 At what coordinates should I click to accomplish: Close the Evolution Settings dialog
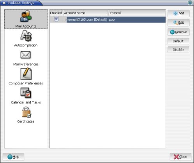180,157
